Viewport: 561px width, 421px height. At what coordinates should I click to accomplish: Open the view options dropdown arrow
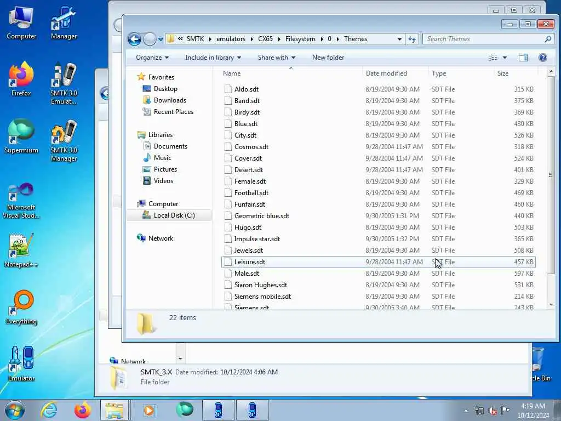coord(505,58)
